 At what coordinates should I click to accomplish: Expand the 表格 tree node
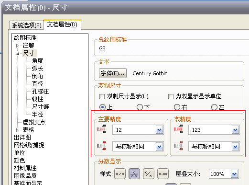[x=17, y=130]
